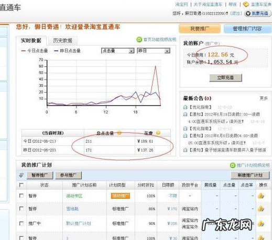Image resolution: width=272 pixels, height=240 pixels.
Task: Open the 点击量 metric dropdown
Action: pyautogui.click(x=118, y=51)
